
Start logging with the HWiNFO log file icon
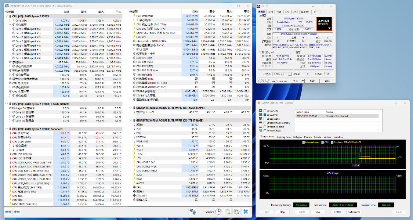[227, 212]
